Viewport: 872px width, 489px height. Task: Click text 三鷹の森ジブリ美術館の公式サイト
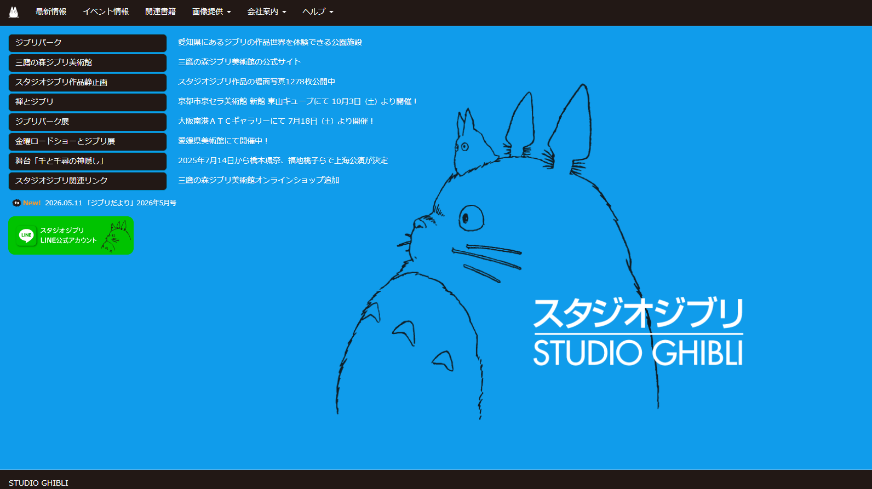(x=239, y=62)
